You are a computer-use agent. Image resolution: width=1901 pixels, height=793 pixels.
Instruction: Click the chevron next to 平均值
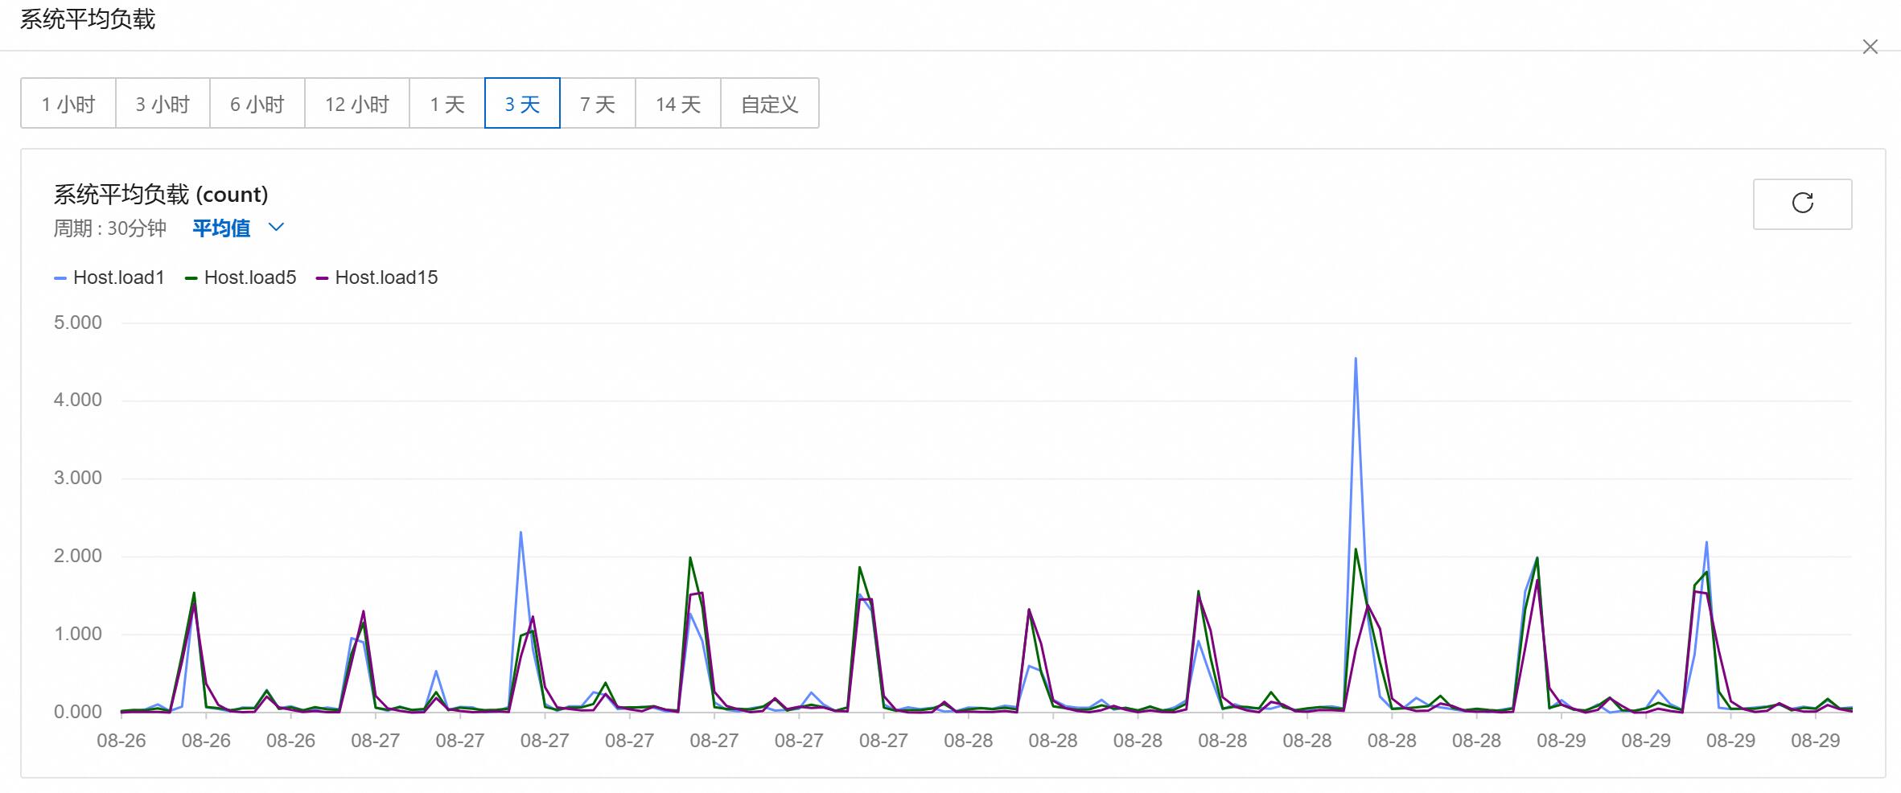276,228
